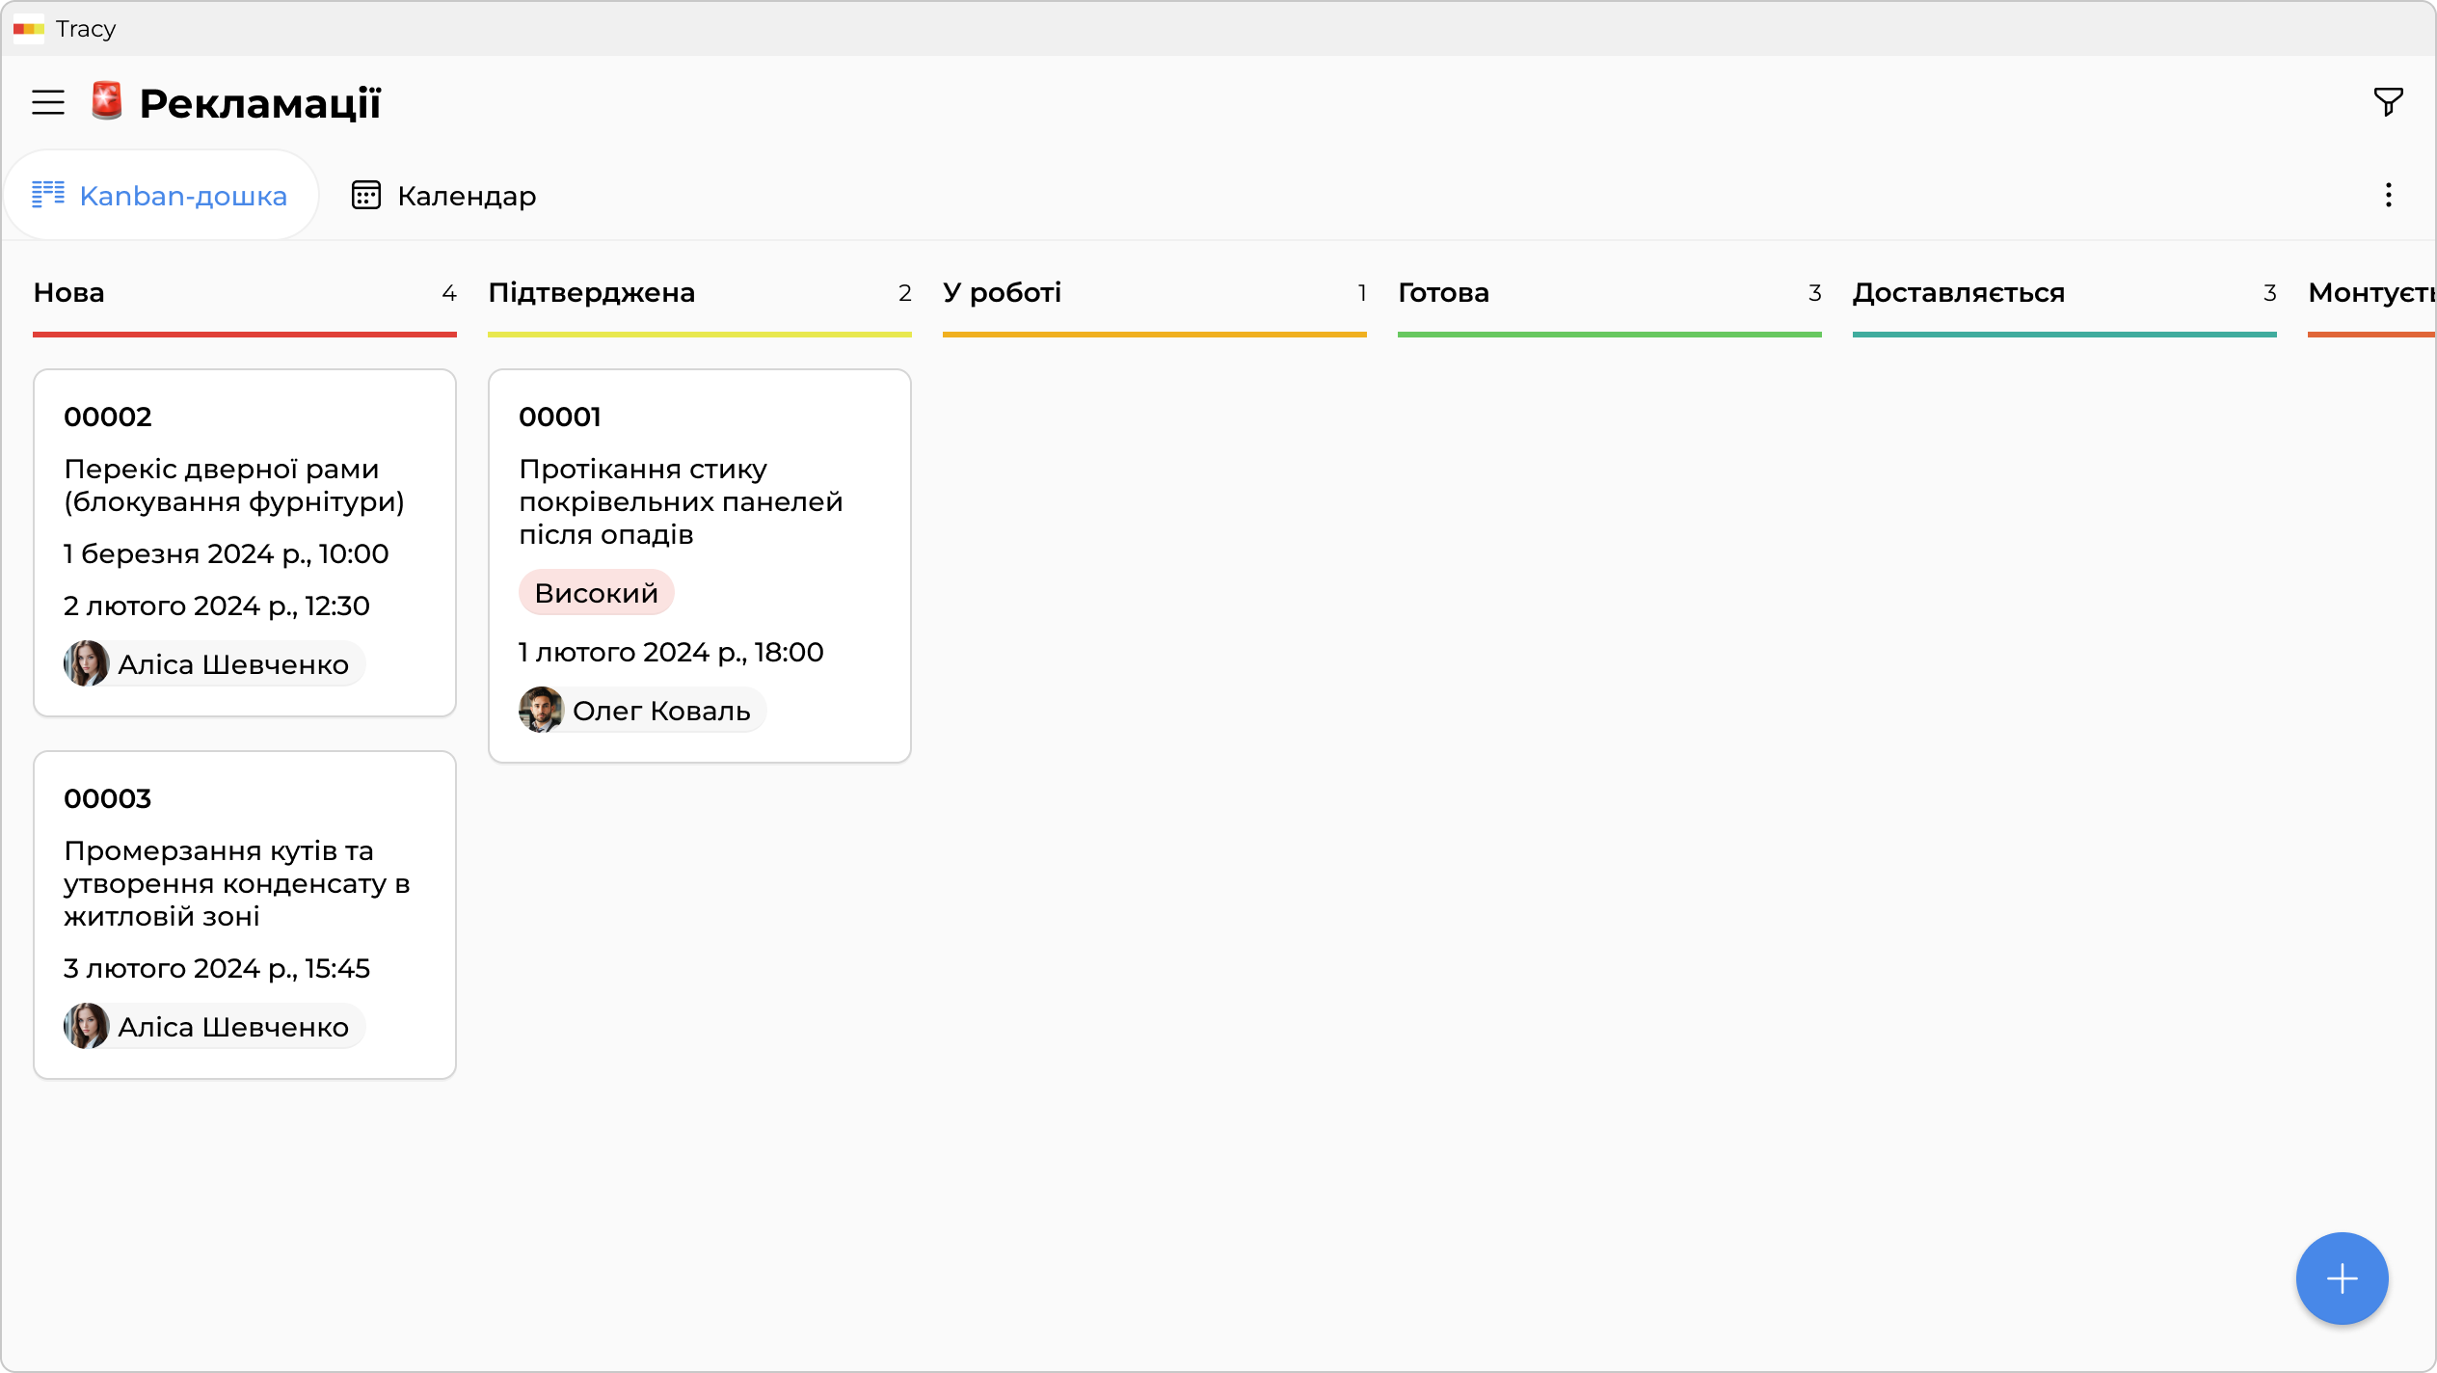The image size is (2437, 1373).
Task: Click the blue plus add button
Action: 2342,1279
